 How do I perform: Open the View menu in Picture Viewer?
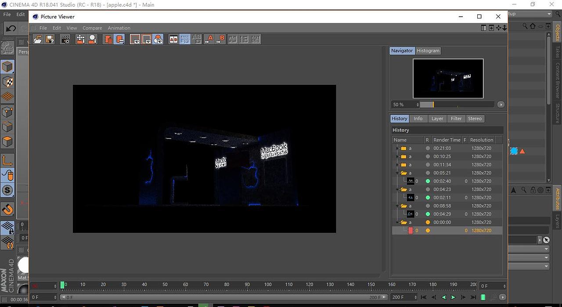pyautogui.click(x=72, y=28)
